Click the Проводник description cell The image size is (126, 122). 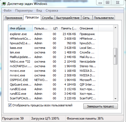[87, 34]
